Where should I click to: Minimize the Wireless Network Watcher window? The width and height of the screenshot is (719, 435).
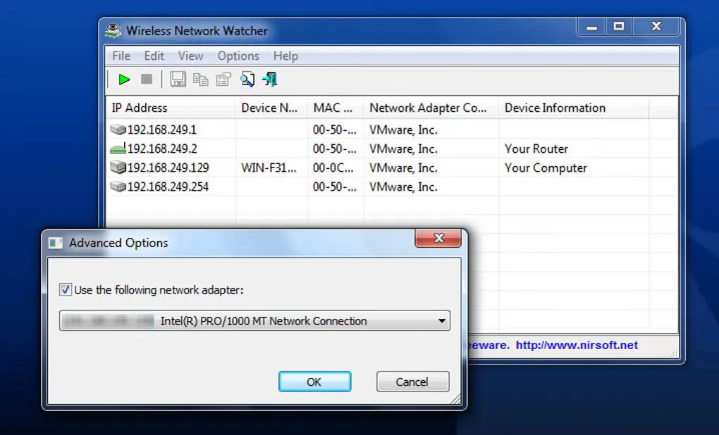[x=592, y=27]
